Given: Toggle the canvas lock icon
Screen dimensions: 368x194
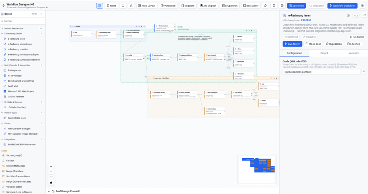Looking at the screenshot, I should (51, 182).
